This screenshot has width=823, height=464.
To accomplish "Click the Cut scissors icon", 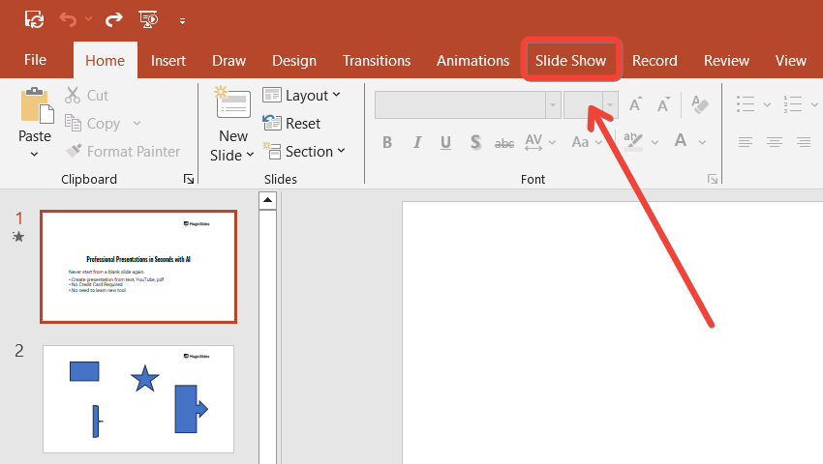I will (74, 96).
